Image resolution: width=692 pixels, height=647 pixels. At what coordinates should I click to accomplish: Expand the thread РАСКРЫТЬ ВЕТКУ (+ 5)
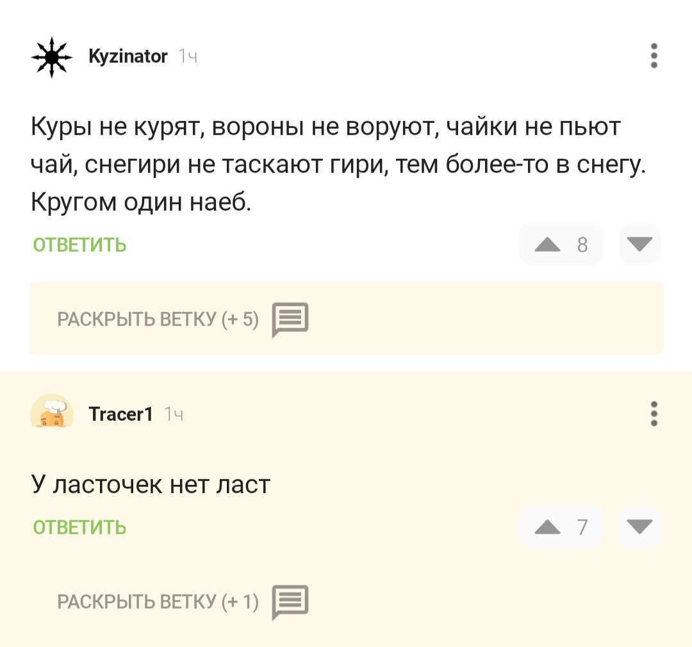coord(158,319)
